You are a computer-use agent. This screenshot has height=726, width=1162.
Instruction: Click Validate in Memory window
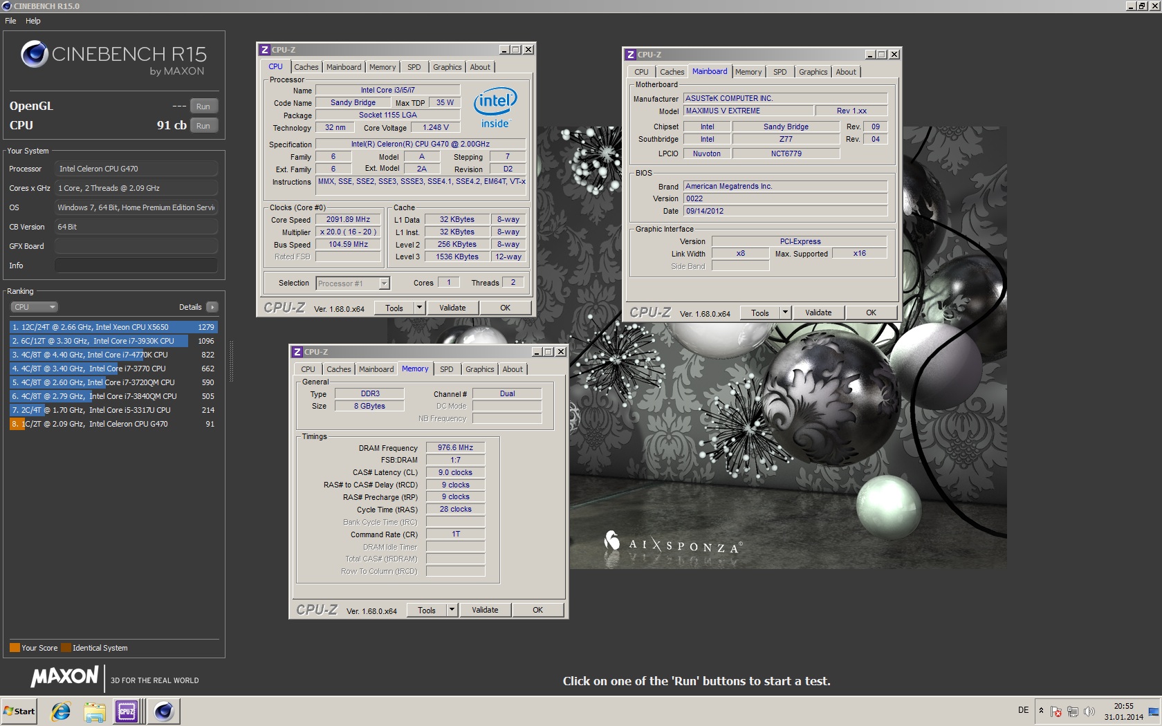(x=485, y=611)
